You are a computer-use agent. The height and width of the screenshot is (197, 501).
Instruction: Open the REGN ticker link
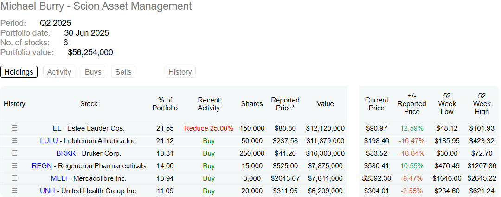tap(42, 166)
